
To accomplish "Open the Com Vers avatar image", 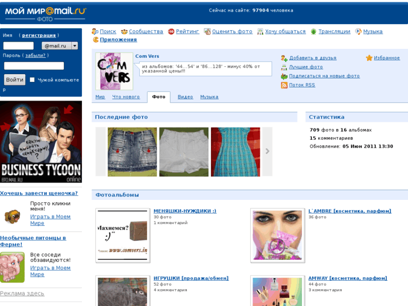I will pyautogui.click(x=114, y=71).
